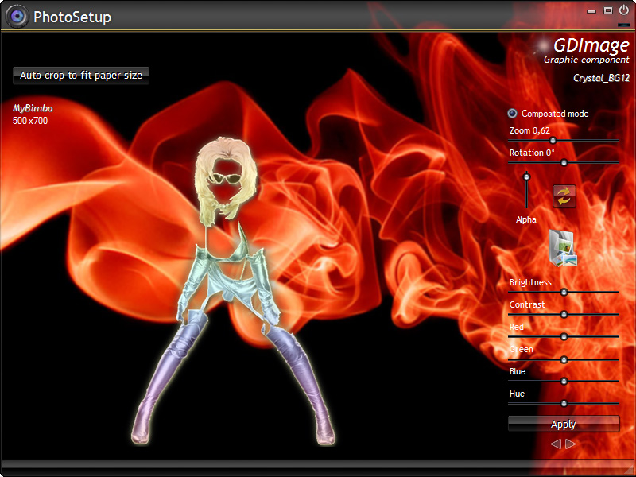Click the PhotoSetup camera lens icon
The width and height of the screenshot is (636, 477).
click(17, 16)
